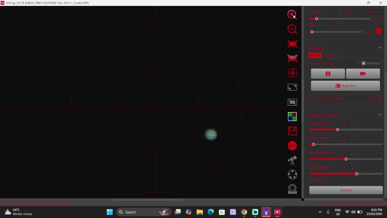Click the taskbar Search box
The height and width of the screenshot is (218, 387).
pyautogui.click(x=144, y=212)
